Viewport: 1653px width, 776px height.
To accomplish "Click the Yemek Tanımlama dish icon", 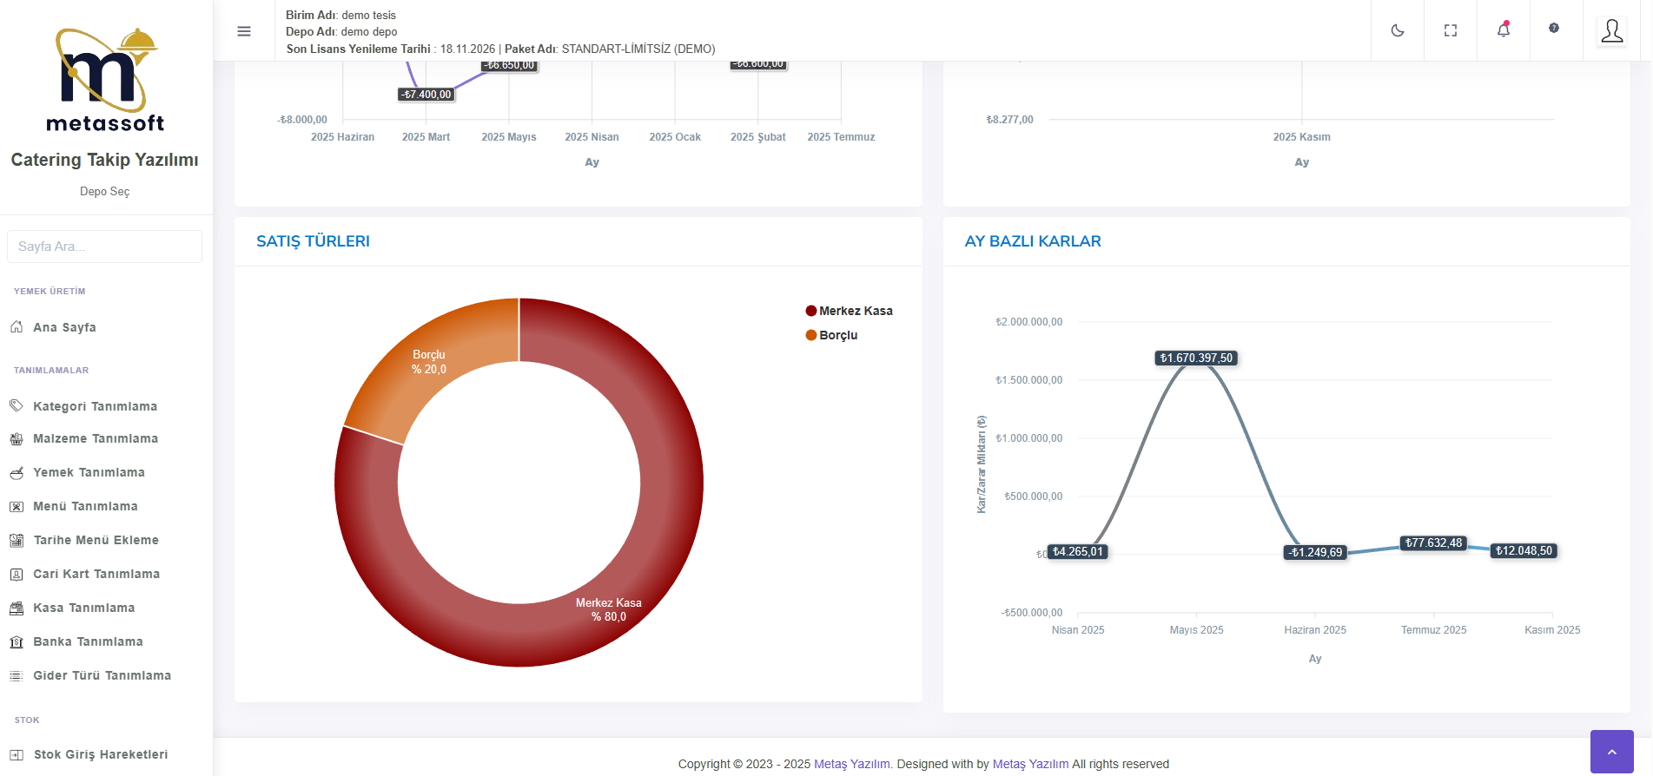I will (17, 473).
